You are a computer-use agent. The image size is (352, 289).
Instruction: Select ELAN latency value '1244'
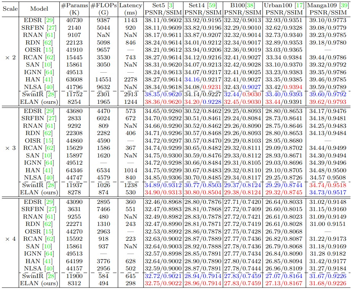(130, 102)
